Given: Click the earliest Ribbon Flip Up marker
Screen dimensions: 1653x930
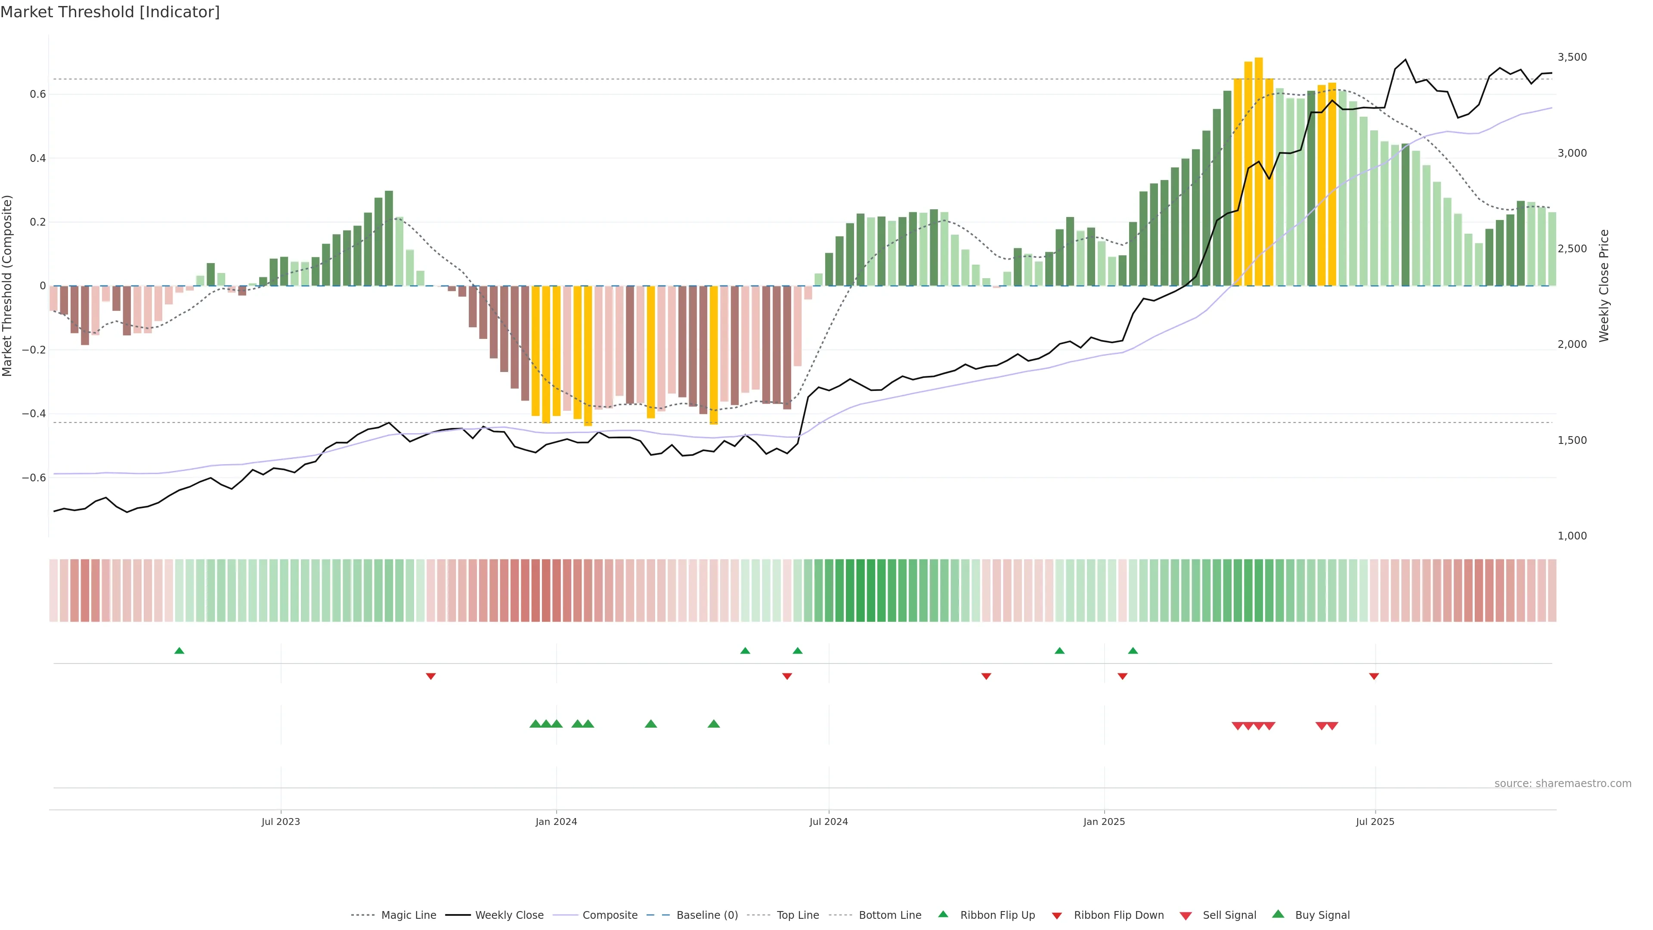Looking at the screenshot, I should [179, 651].
